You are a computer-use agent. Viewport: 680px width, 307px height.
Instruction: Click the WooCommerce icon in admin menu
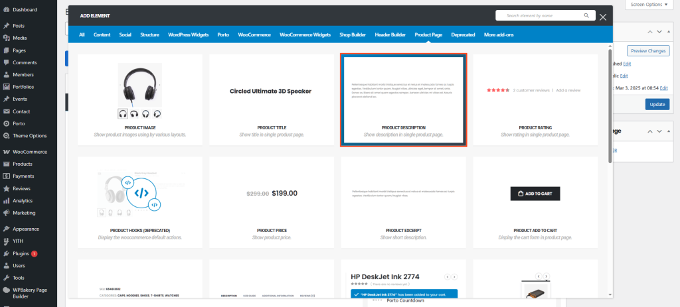click(x=6, y=152)
